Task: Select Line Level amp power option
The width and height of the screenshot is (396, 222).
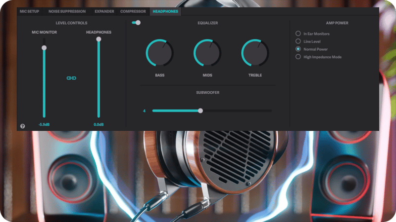Action: click(x=298, y=41)
